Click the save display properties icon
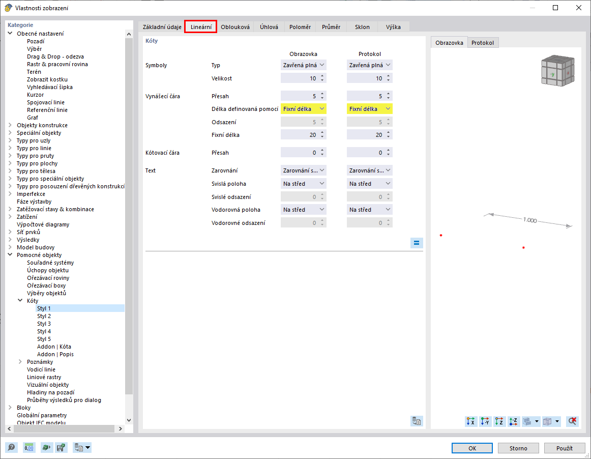591x459 pixels. (61, 448)
